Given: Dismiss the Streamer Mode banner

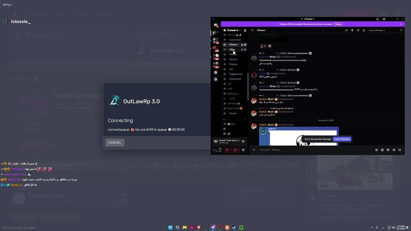Looking at the screenshot, I should (401, 24).
